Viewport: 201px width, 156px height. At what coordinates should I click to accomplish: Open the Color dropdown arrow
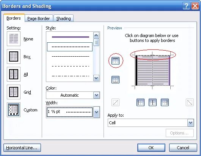tap(97, 95)
